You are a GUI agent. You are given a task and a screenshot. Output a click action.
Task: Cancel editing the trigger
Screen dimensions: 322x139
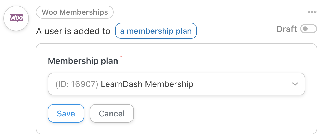tap(112, 113)
